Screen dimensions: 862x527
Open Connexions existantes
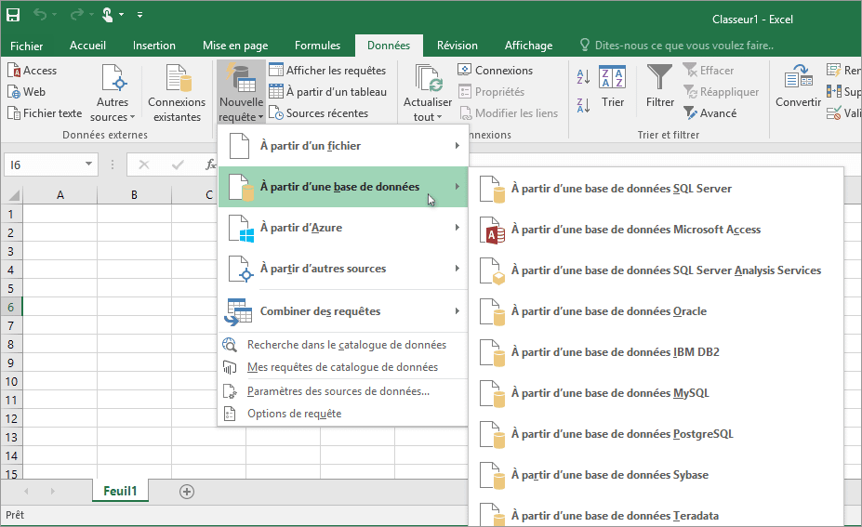click(177, 92)
